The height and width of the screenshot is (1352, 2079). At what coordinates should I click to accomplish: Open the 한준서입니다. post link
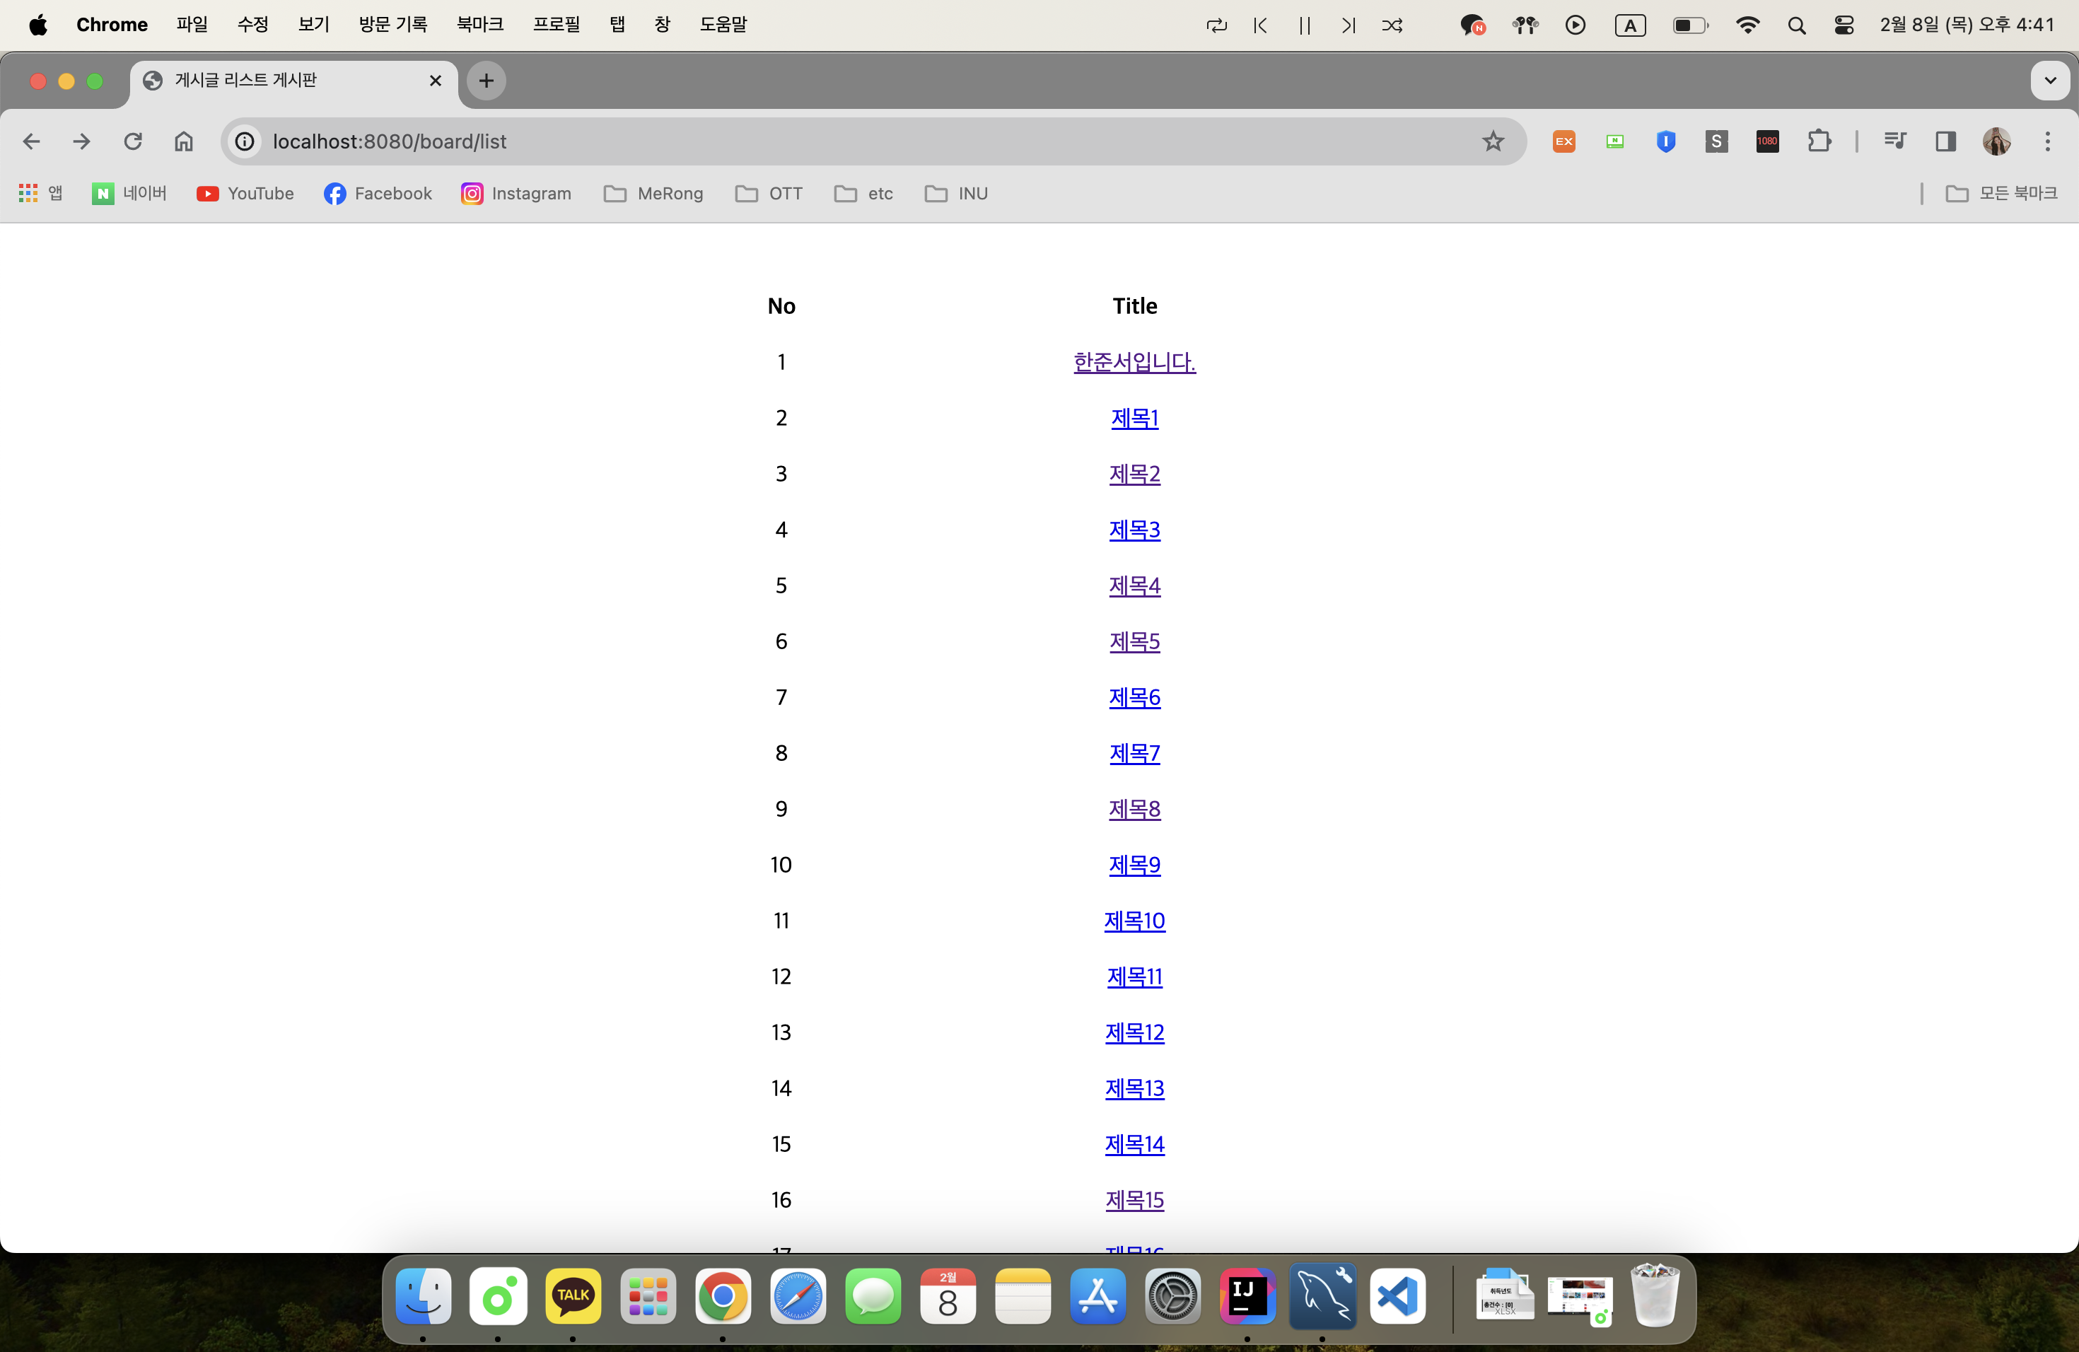[x=1134, y=363]
